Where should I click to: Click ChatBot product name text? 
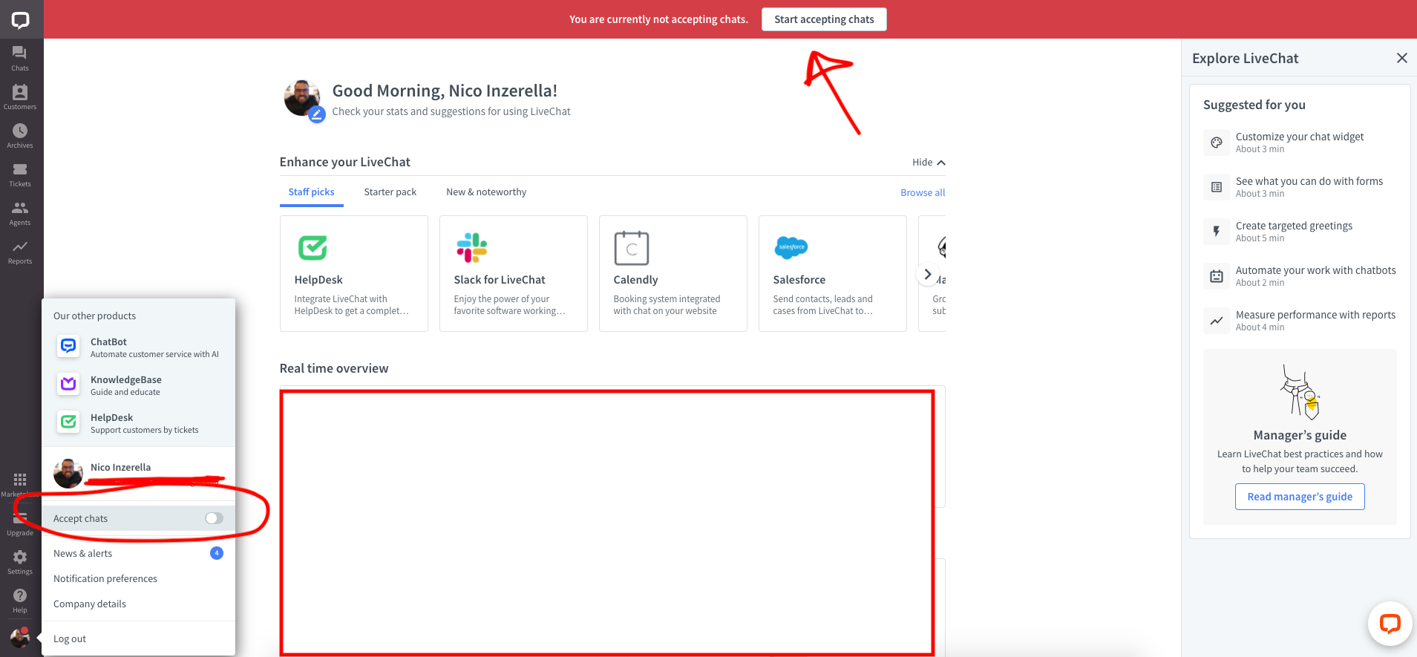(x=108, y=341)
